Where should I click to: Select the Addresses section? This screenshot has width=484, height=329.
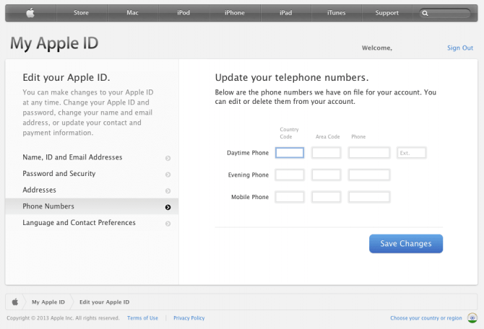[92, 190]
